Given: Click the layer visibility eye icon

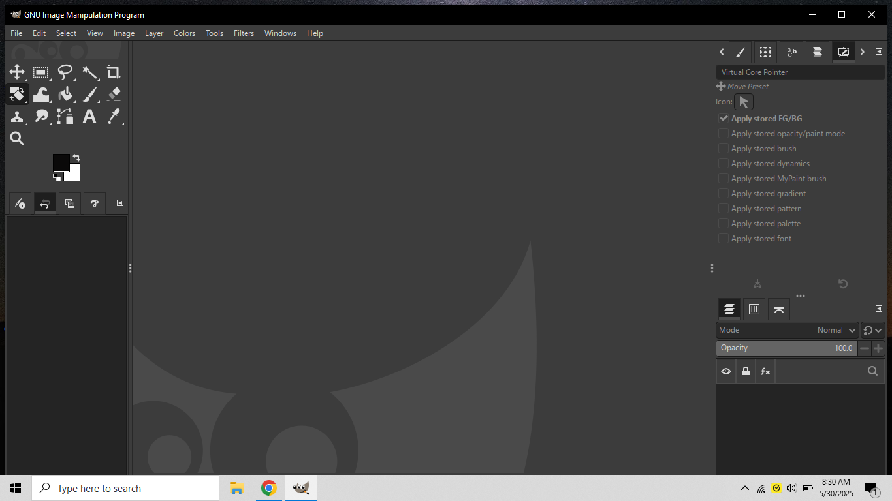Looking at the screenshot, I should pyautogui.click(x=726, y=372).
